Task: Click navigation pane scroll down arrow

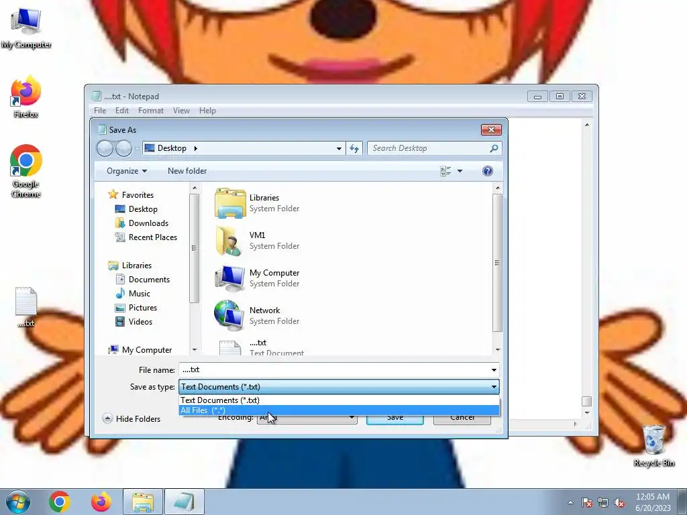Action: click(195, 350)
